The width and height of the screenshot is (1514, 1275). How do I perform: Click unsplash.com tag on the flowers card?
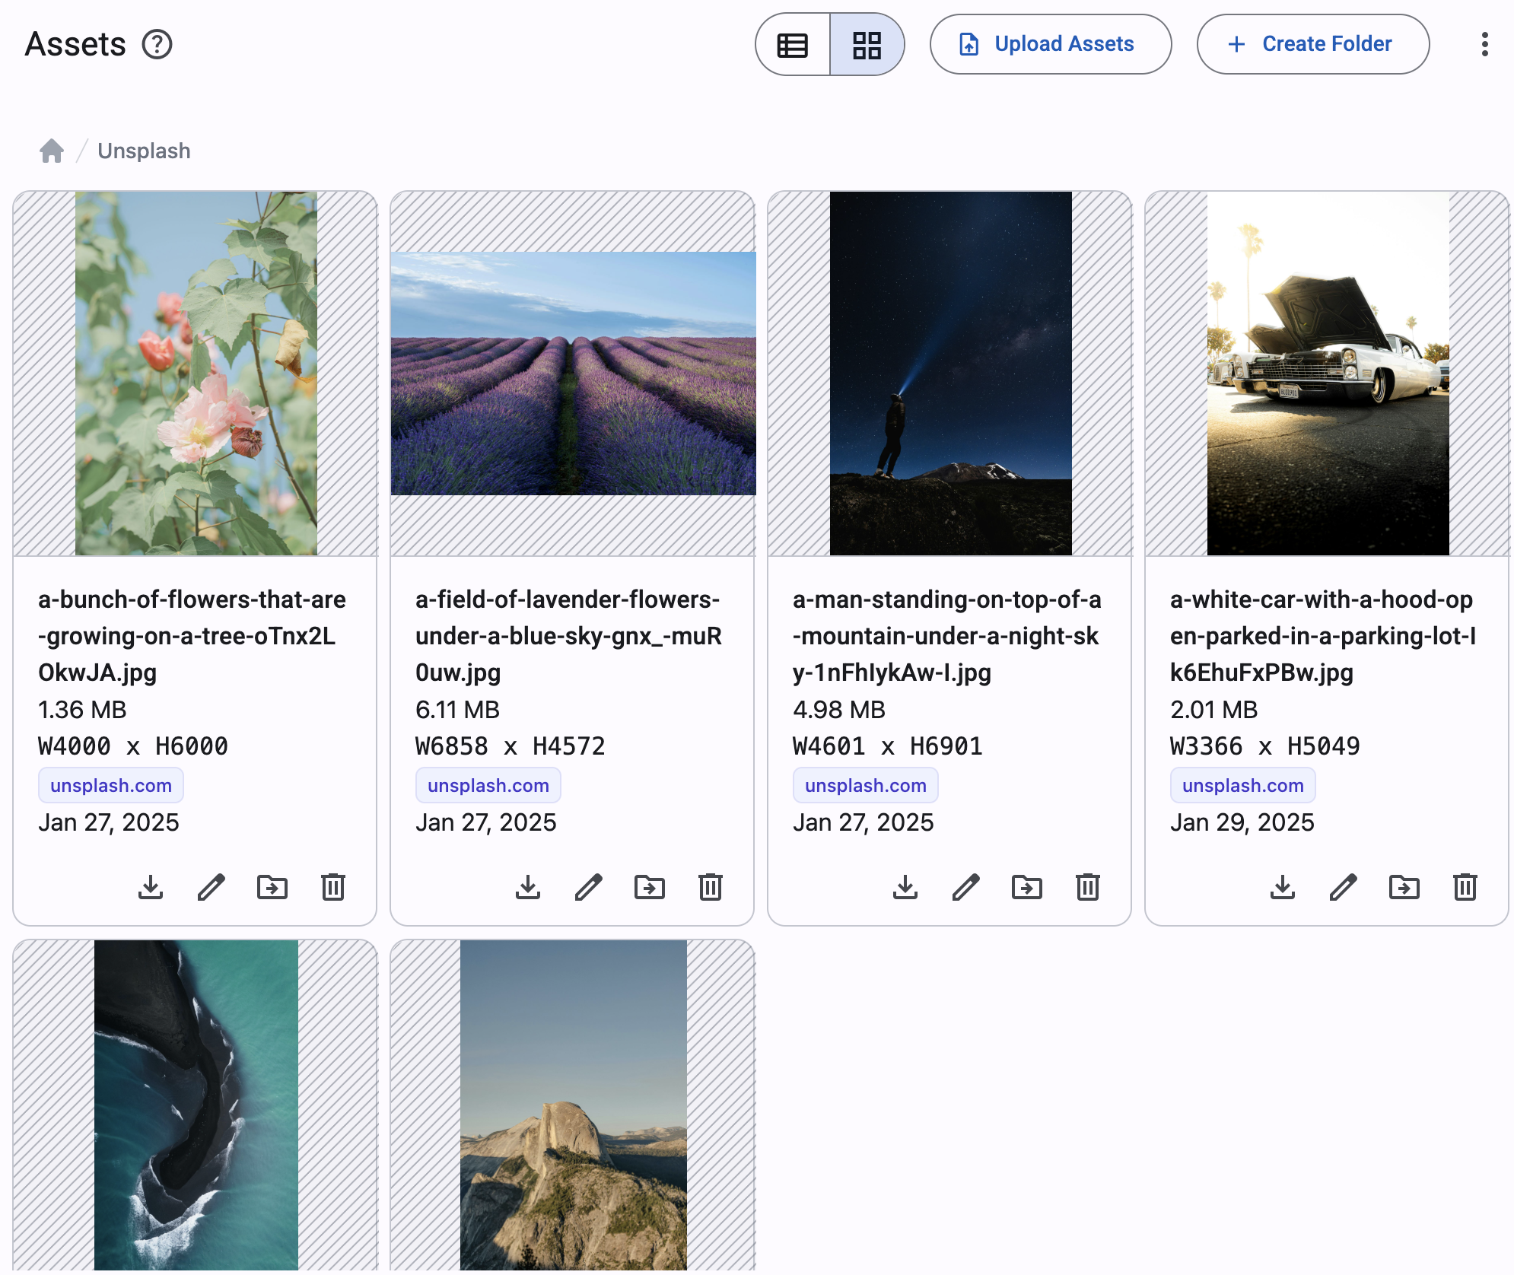coord(111,785)
